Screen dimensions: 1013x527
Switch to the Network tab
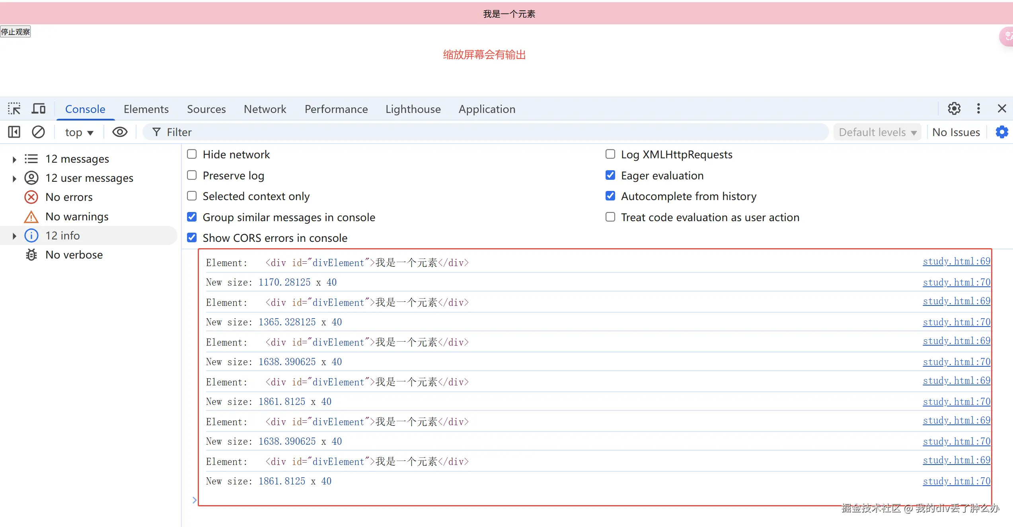click(x=265, y=109)
